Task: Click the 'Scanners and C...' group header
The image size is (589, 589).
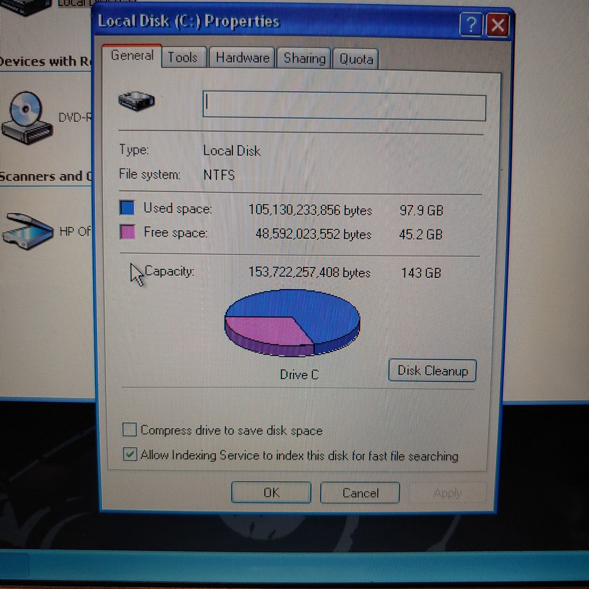Action: [x=45, y=176]
